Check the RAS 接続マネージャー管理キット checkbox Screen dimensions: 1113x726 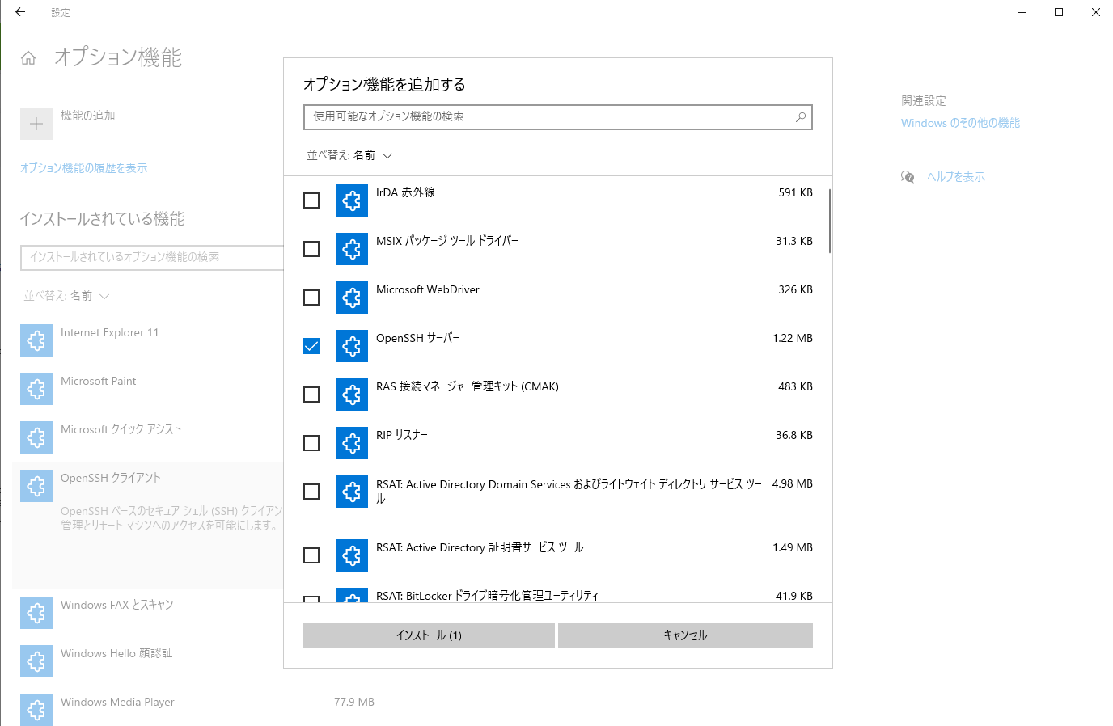click(x=311, y=395)
